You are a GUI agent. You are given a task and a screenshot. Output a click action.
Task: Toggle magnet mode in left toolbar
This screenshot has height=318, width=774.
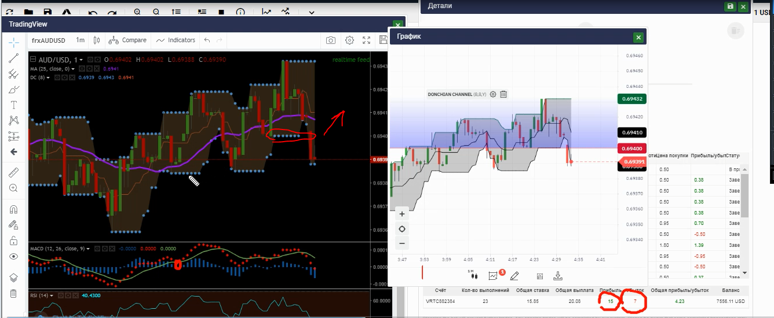pos(14,209)
